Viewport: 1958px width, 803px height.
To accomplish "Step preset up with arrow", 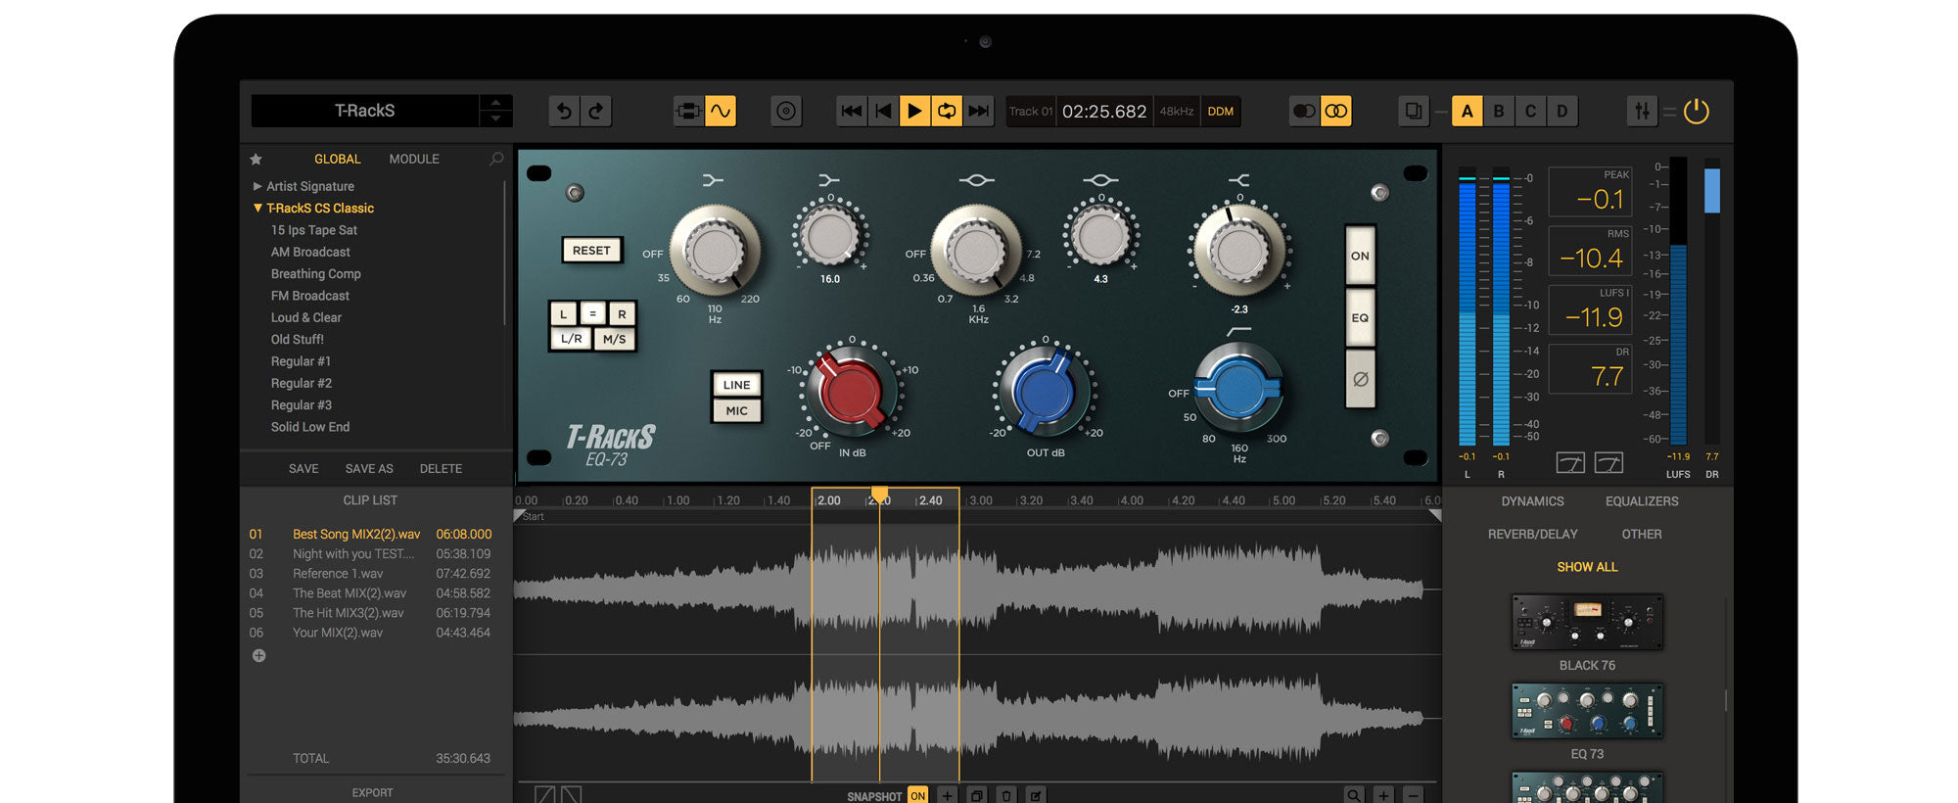I will click(x=495, y=103).
